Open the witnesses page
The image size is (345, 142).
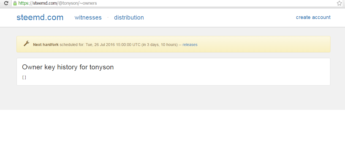pyautogui.click(x=88, y=18)
